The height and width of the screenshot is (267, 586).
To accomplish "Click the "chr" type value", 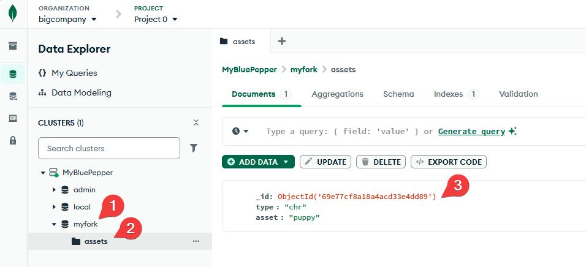I will [x=295, y=207].
